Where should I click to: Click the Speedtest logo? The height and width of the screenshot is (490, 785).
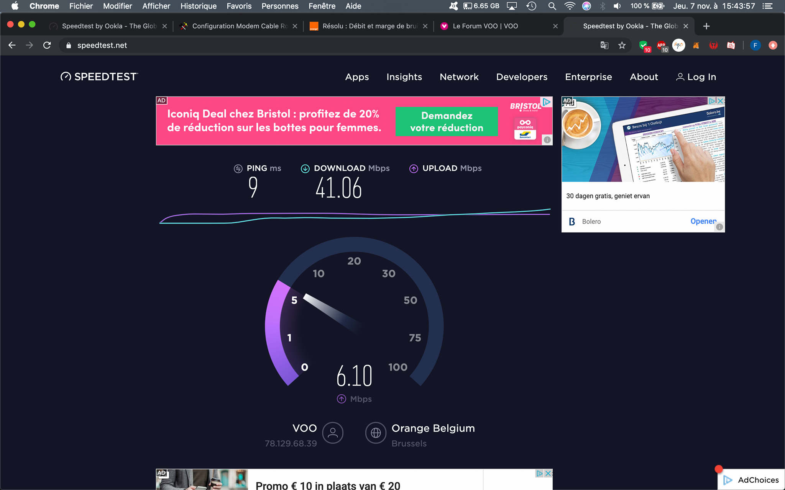click(x=99, y=77)
